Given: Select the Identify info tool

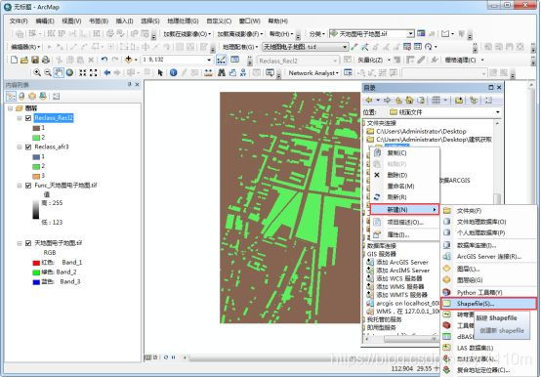Looking at the screenshot, I should (x=174, y=73).
